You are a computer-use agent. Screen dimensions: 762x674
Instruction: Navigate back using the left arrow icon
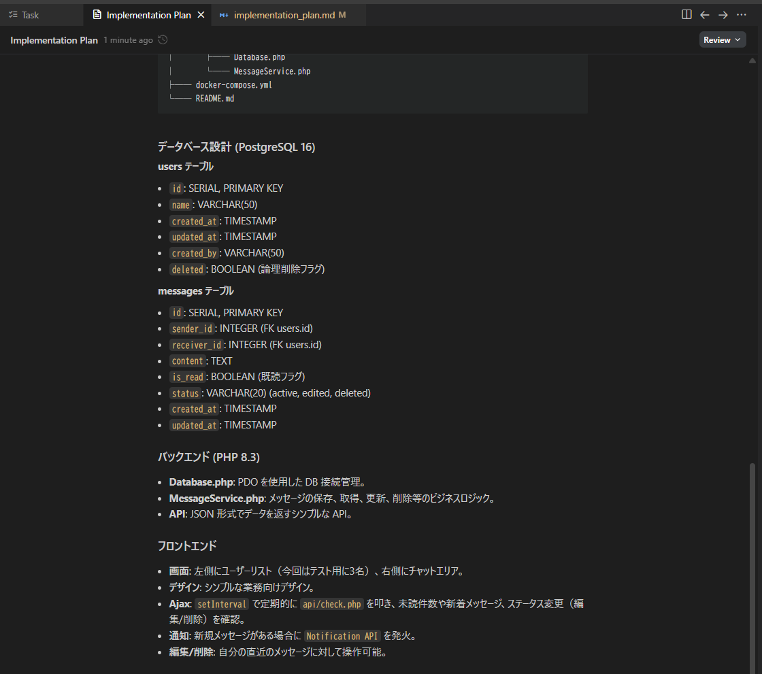[705, 14]
